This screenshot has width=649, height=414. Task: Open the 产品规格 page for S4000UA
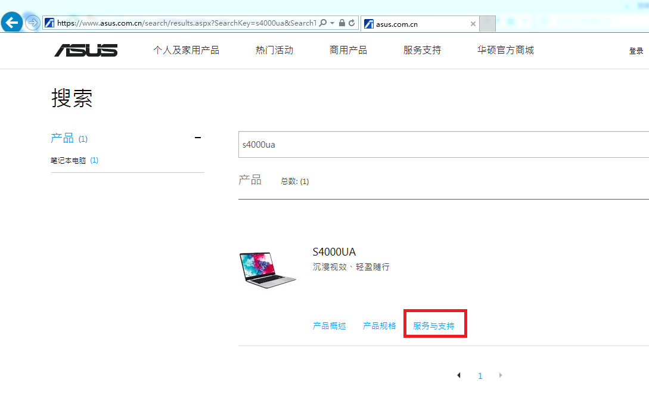pyautogui.click(x=379, y=325)
